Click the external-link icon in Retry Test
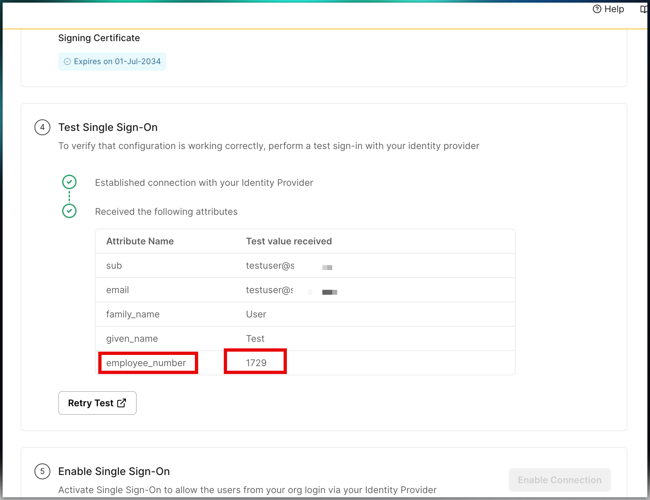Screen dimensions: 650x500 click(122, 403)
